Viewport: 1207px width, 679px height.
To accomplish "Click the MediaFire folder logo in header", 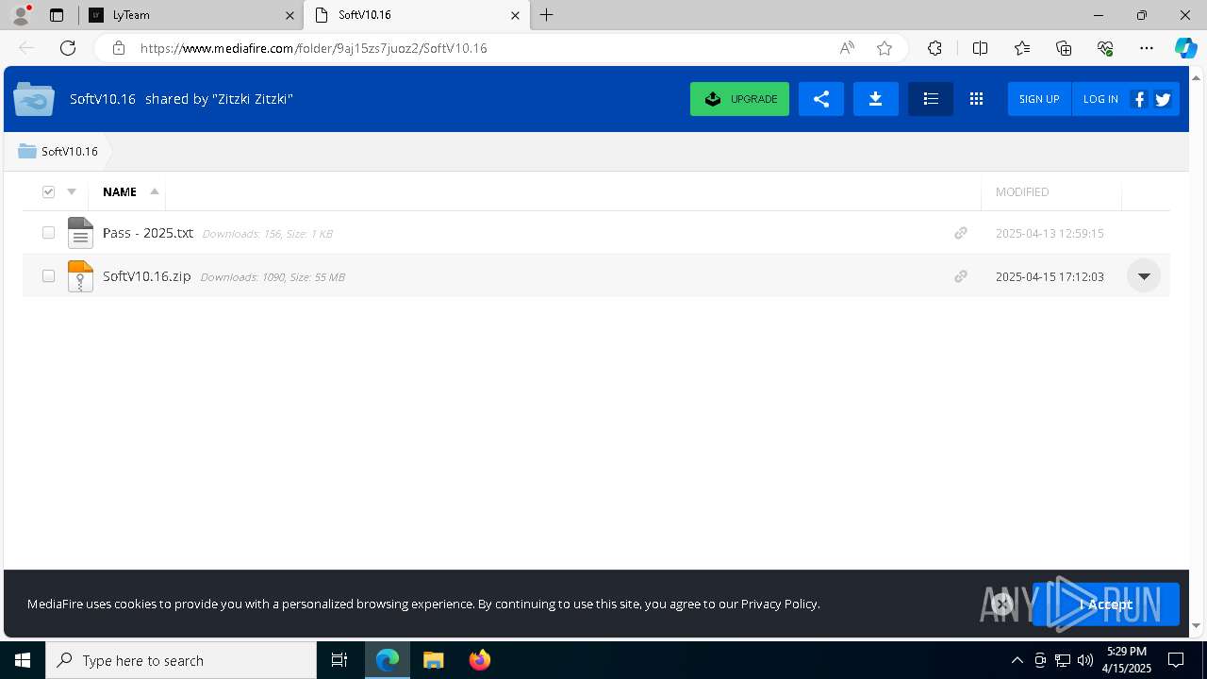I will (x=34, y=99).
